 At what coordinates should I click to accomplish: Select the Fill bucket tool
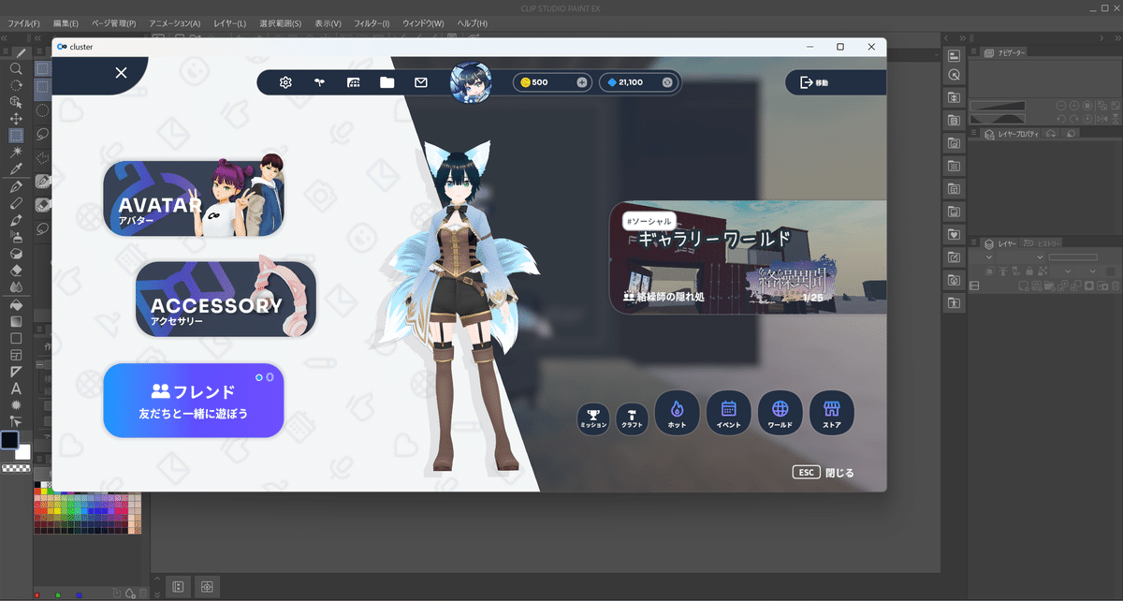point(16,304)
